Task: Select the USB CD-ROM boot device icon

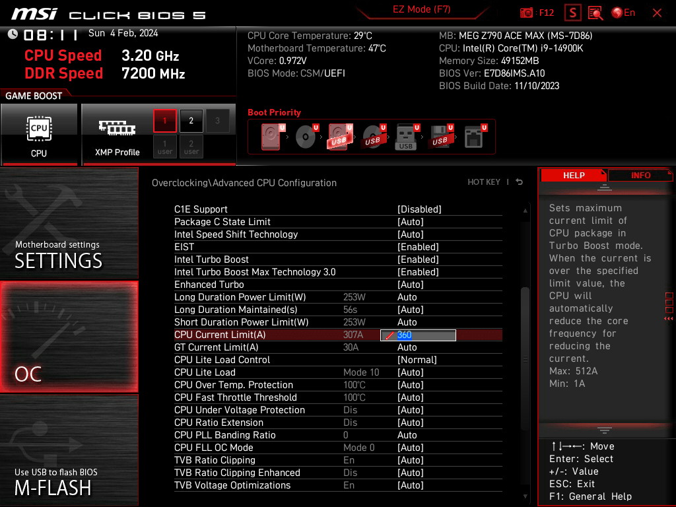Action: (x=374, y=137)
